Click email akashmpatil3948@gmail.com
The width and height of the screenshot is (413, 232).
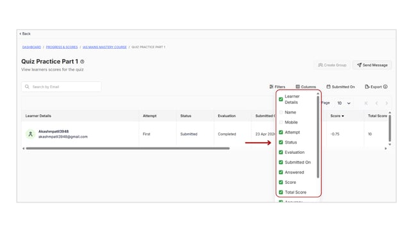tap(63, 137)
